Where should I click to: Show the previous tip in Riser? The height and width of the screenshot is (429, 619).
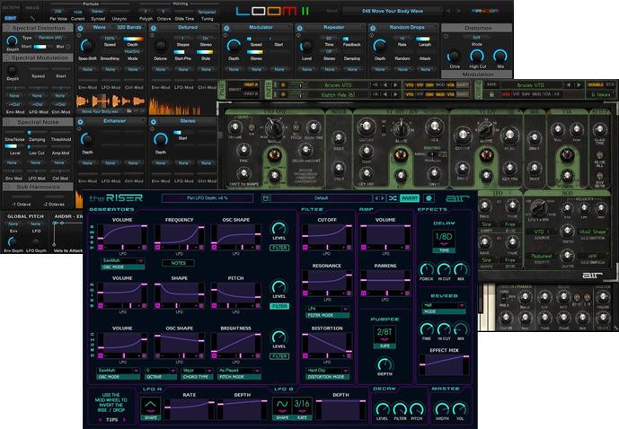pyautogui.click(x=100, y=420)
